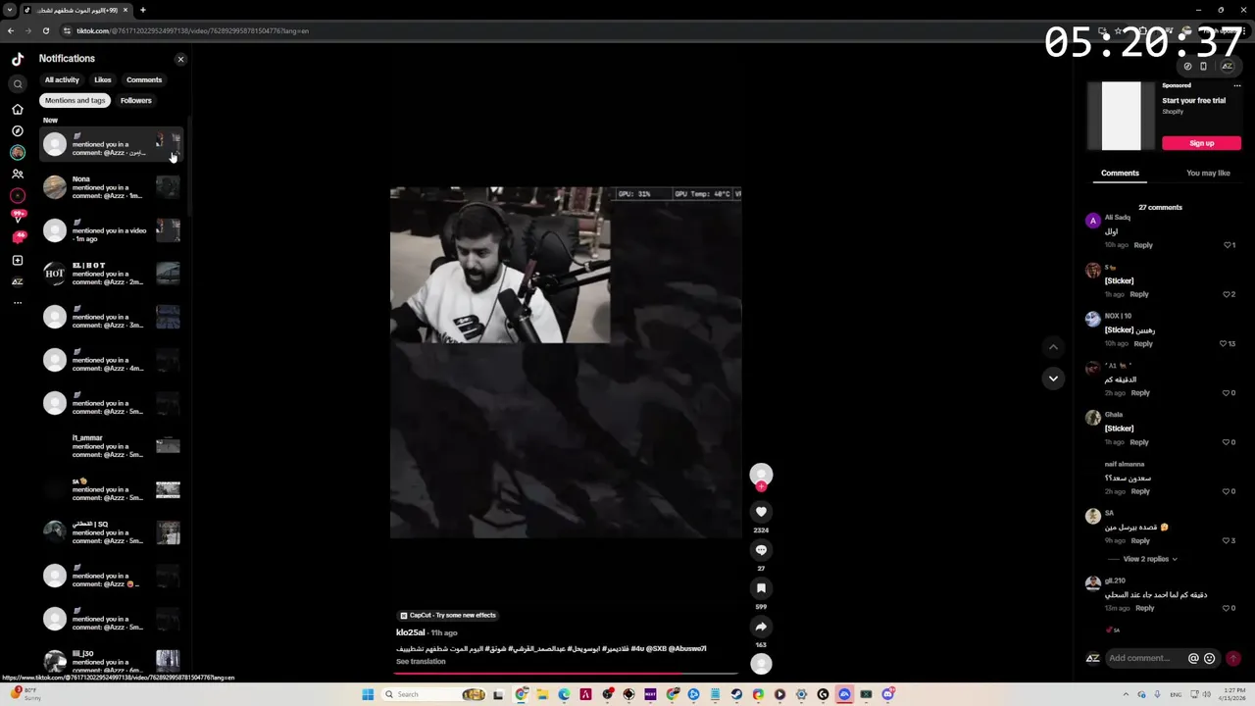Viewport: 1255px width, 706px height.
Task: Open the Friends people icon in sidebar
Action: tap(18, 174)
